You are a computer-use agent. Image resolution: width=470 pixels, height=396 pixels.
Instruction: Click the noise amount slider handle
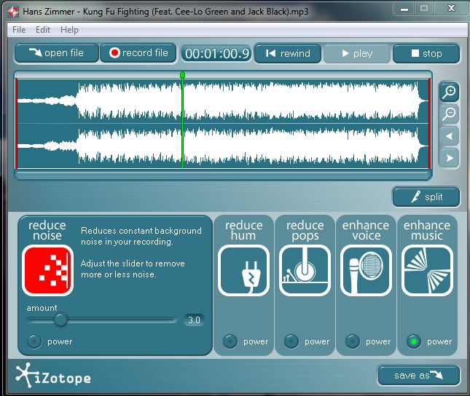[x=60, y=320]
